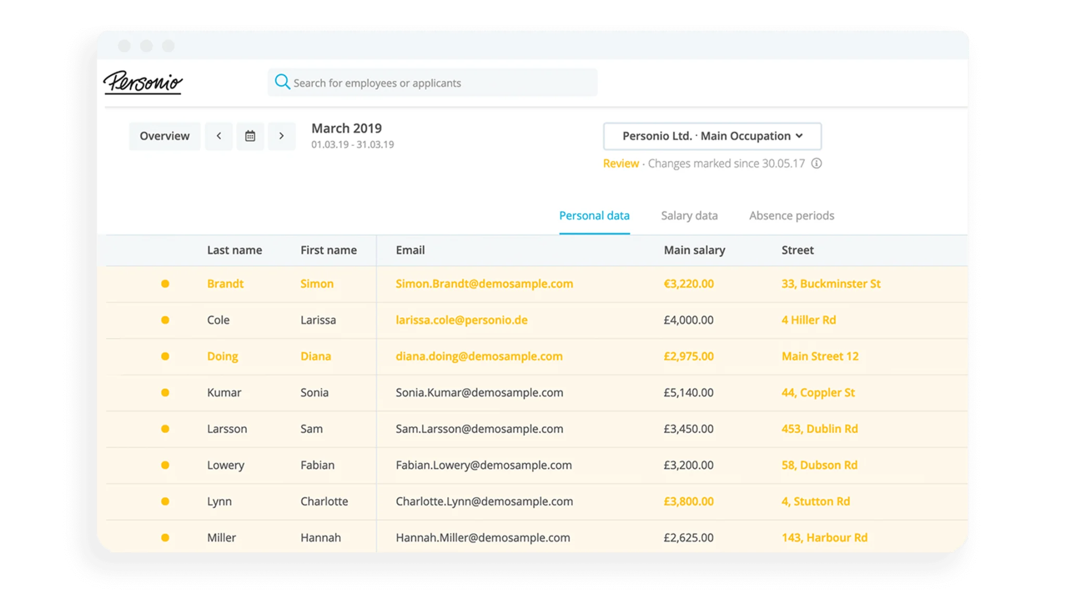The image size is (1066, 594).
Task: Switch to the Salary data tab
Action: click(x=689, y=215)
